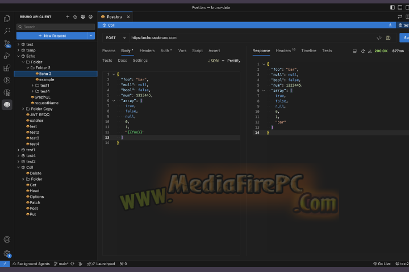Viewport: 409px width, 272px height.
Task: Click the Go Live status bar item
Action: (382, 263)
